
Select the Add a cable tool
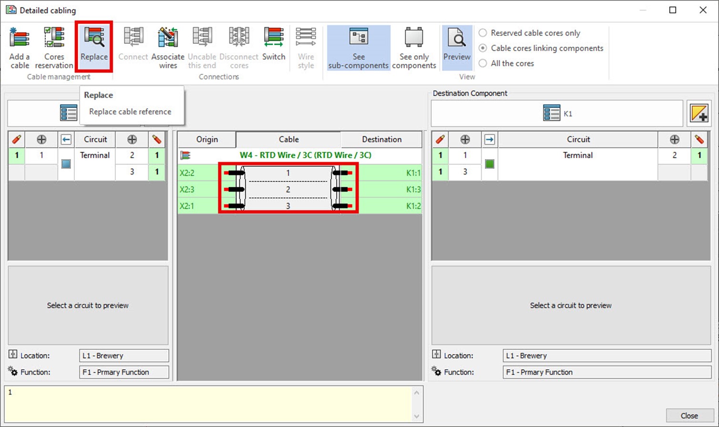pos(19,45)
